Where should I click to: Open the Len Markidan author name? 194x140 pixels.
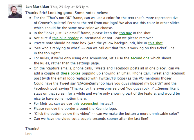[x=38, y=7]
